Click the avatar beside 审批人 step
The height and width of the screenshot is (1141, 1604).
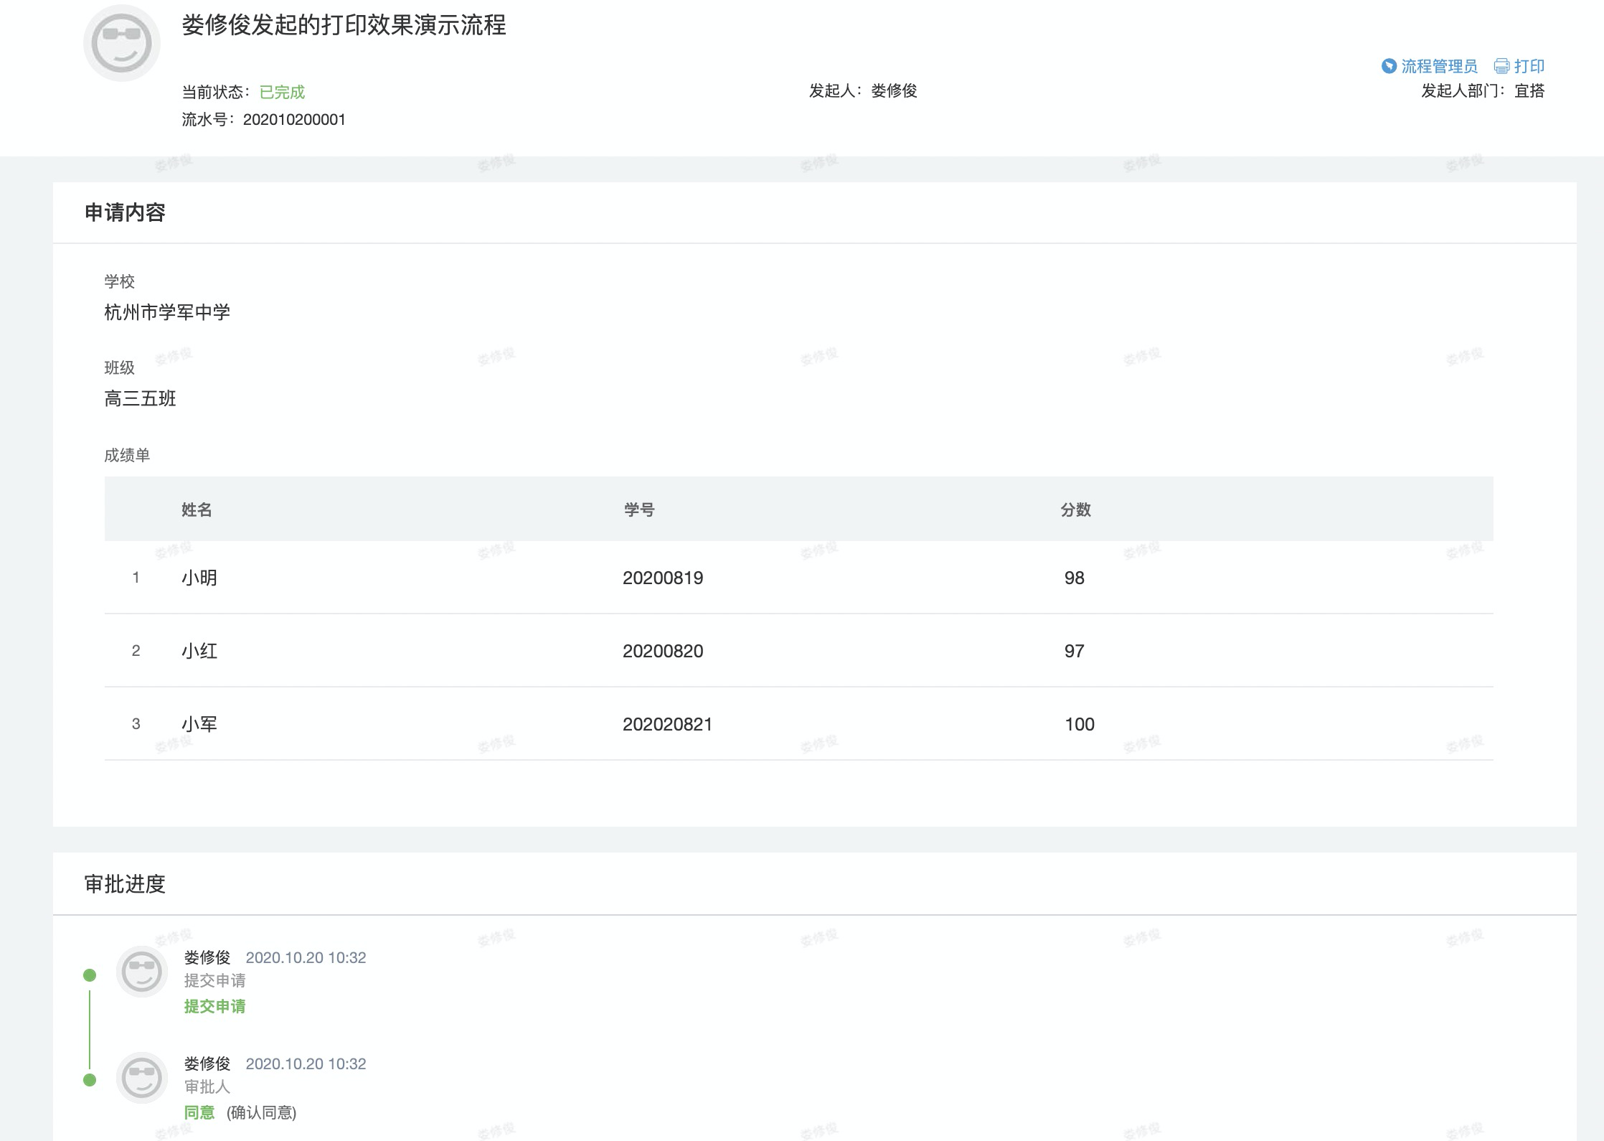[x=141, y=1077]
